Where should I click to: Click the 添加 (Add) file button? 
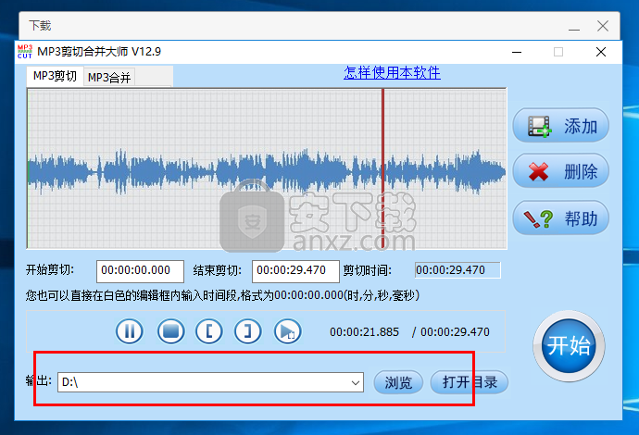pyautogui.click(x=561, y=126)
